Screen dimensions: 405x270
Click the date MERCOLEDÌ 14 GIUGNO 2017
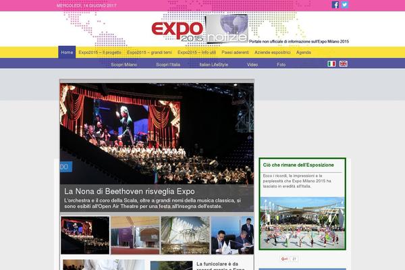pyautogui.click(x=86, y=5)
